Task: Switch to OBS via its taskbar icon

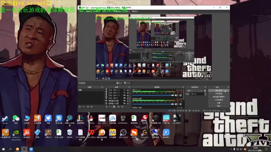Action: (x=24, y=149)
